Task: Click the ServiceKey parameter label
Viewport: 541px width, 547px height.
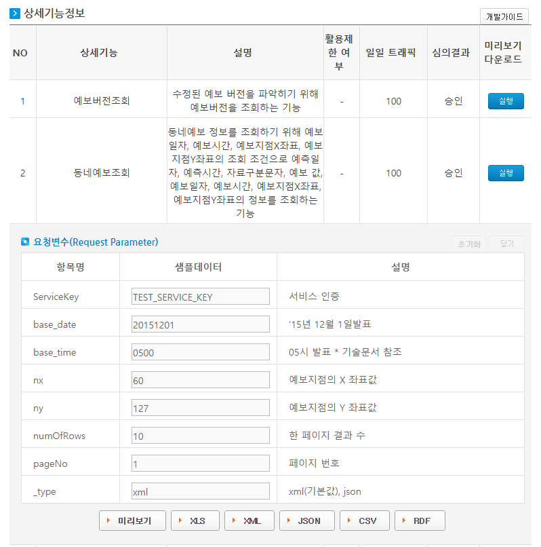Action: tap(56, 297)
